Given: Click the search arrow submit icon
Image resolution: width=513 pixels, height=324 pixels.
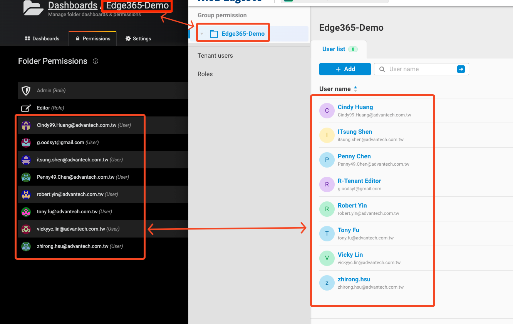Looking at the screenshot, I should point(461,69).
